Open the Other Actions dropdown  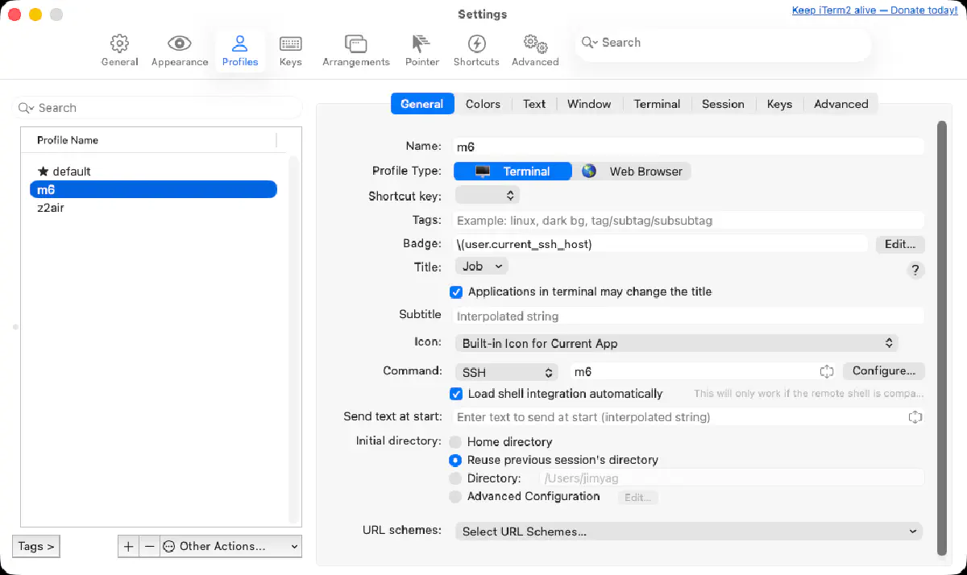[x=230, y=546]
